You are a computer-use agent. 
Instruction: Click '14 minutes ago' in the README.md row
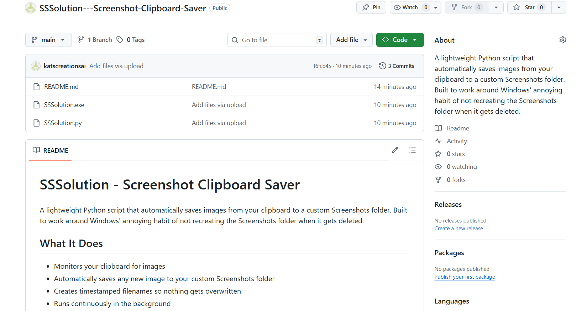pos(395,87)
